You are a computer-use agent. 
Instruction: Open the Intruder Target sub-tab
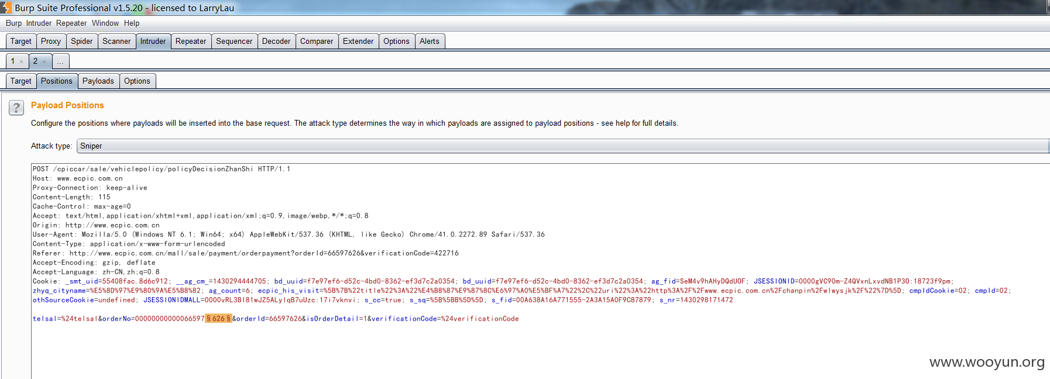click(21, 81)
